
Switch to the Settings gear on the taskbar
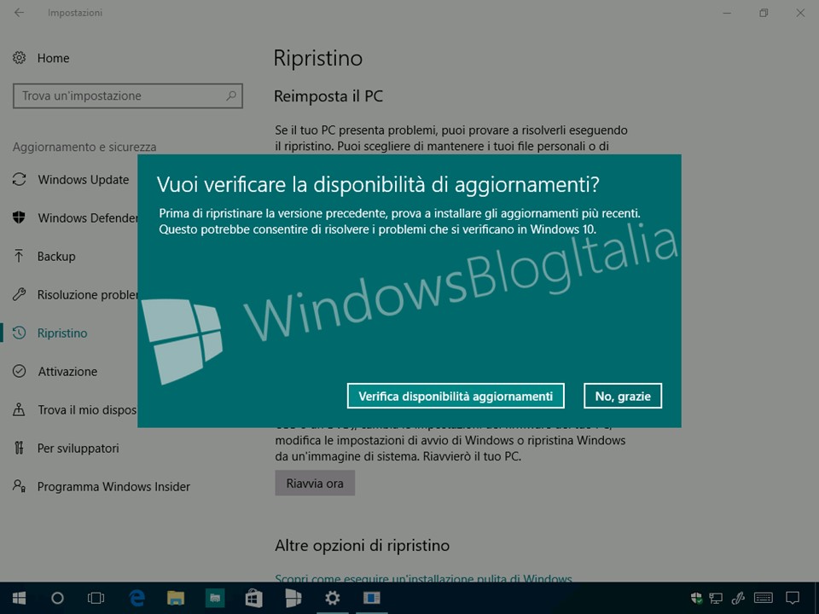[332, 598]
